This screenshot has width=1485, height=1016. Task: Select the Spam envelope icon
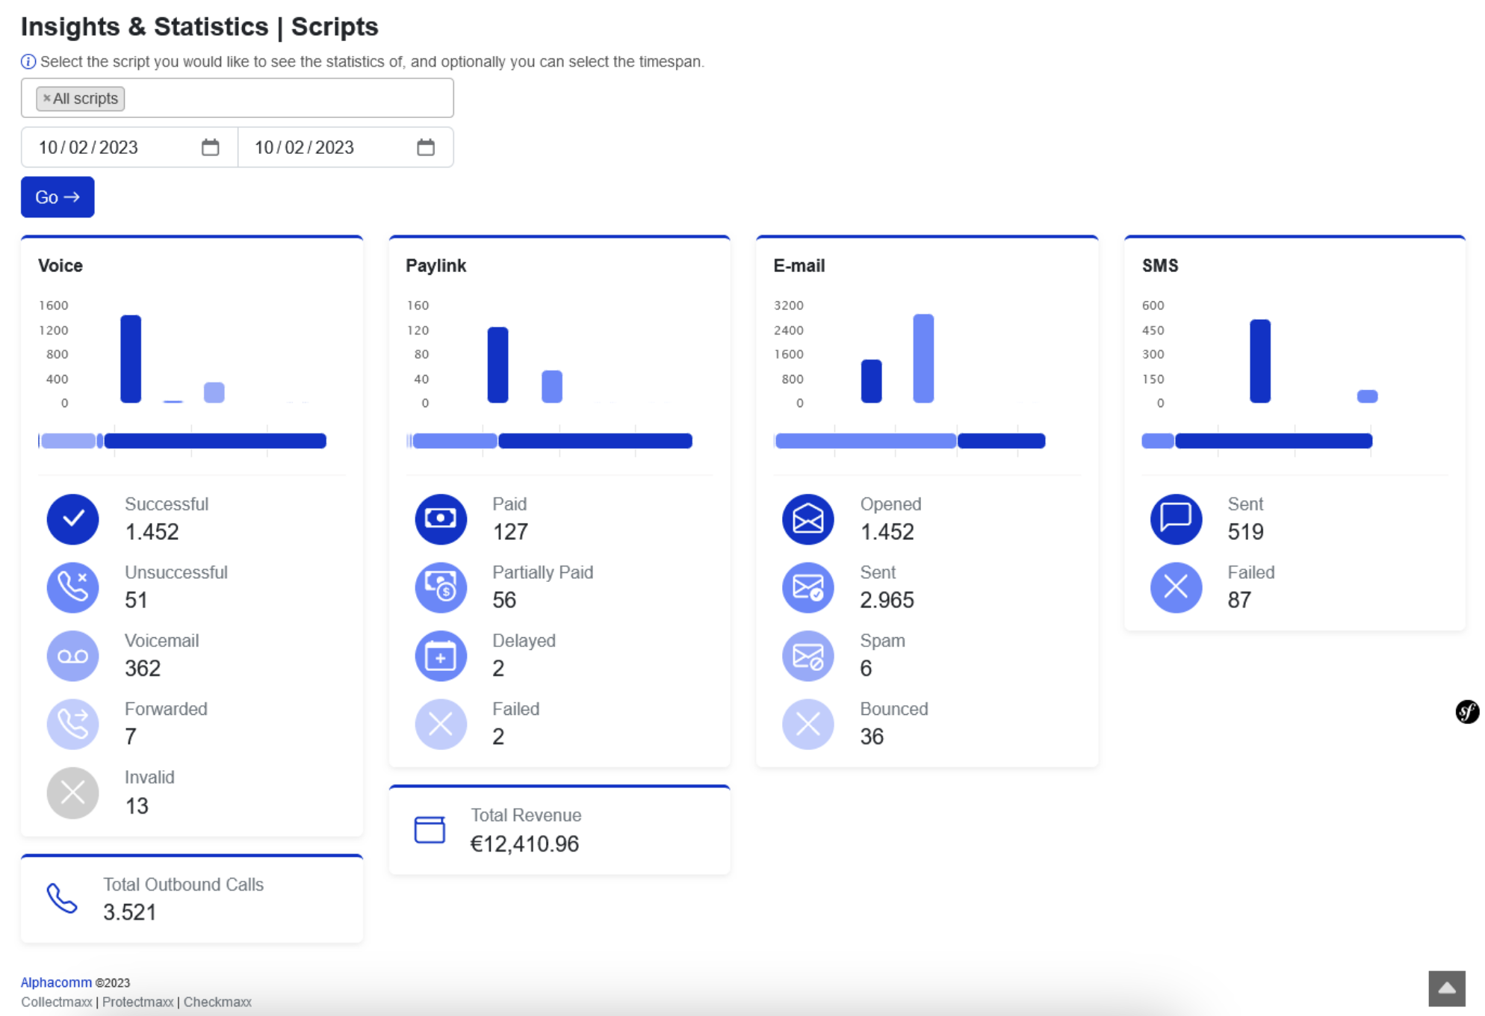click(x=807, y=655)
